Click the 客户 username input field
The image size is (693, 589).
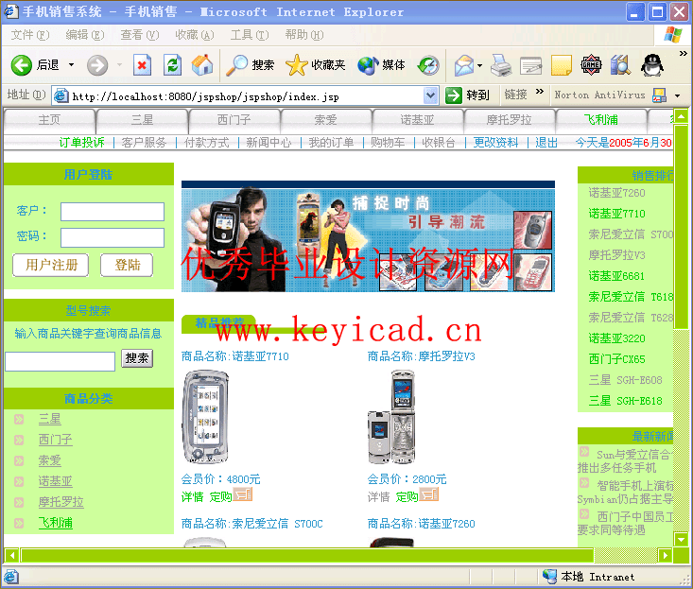tap(113, 212)
